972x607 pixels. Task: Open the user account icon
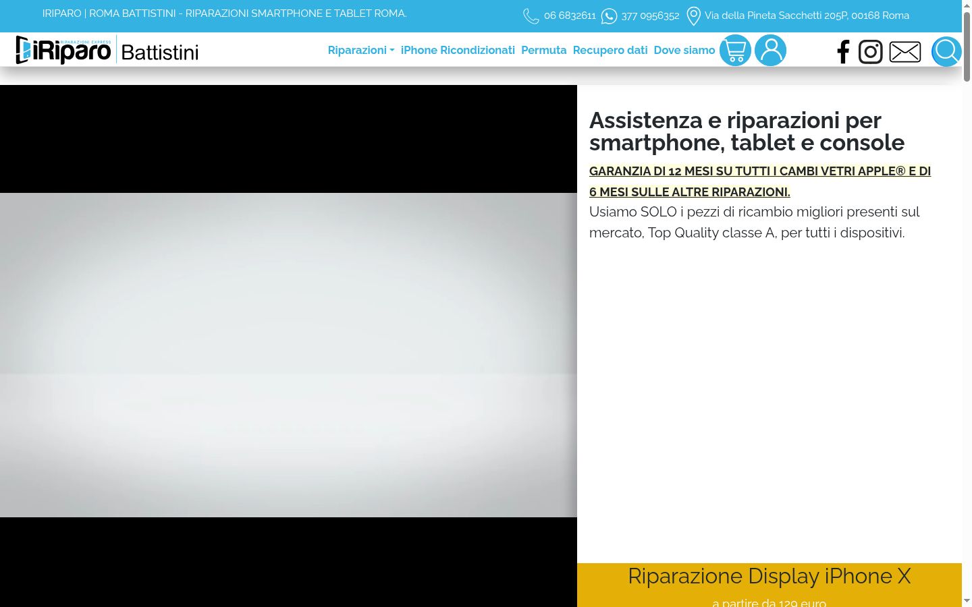tap(770, 51)
